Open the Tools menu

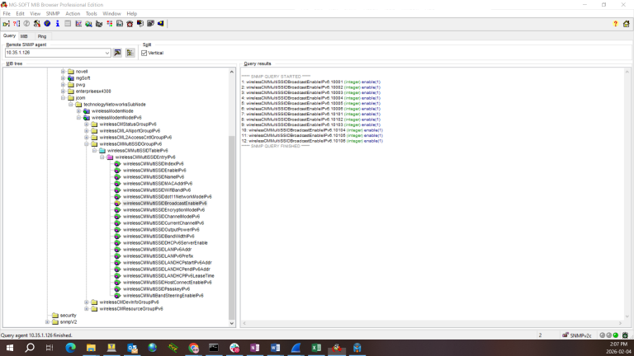[92, 13]
